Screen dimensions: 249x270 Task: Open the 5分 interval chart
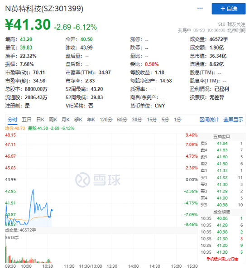coord(165,120)
